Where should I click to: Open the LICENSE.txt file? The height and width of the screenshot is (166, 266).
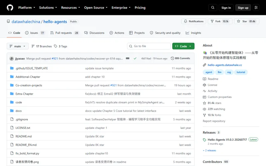pyautogui.click(x=23, y=128)
